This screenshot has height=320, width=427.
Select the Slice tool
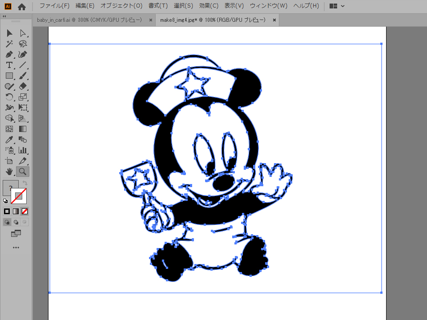pyautogui.click(x=23, y=161)
